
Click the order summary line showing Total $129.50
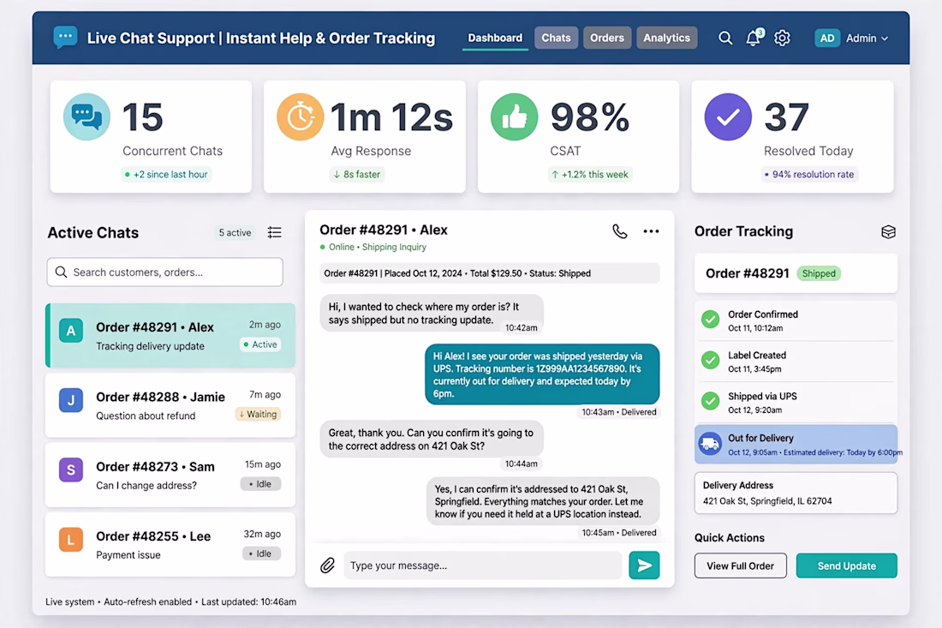click(x=490, y=273)
